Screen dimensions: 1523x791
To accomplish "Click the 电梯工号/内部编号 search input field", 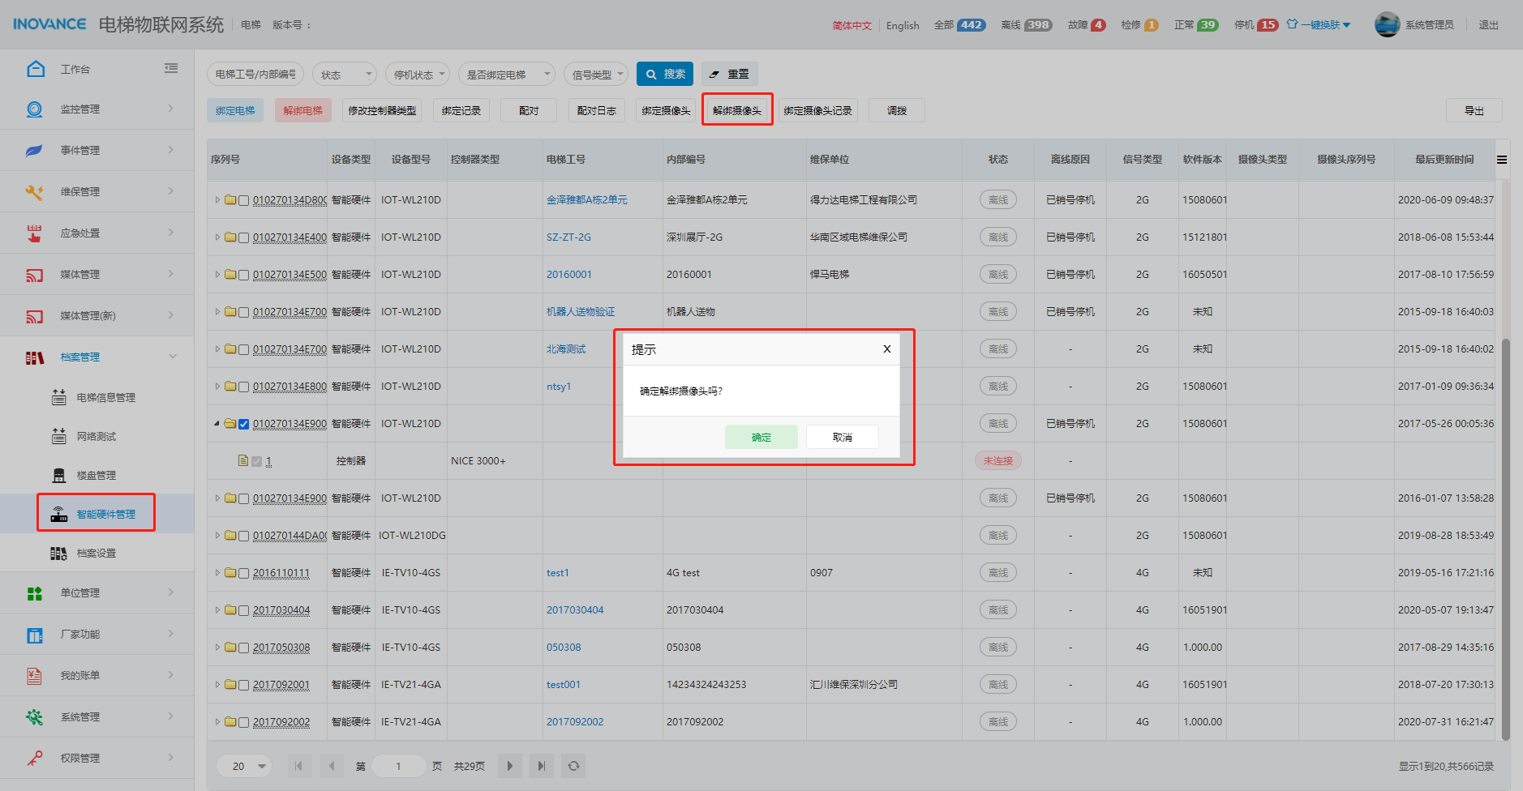I will (255, 75).
